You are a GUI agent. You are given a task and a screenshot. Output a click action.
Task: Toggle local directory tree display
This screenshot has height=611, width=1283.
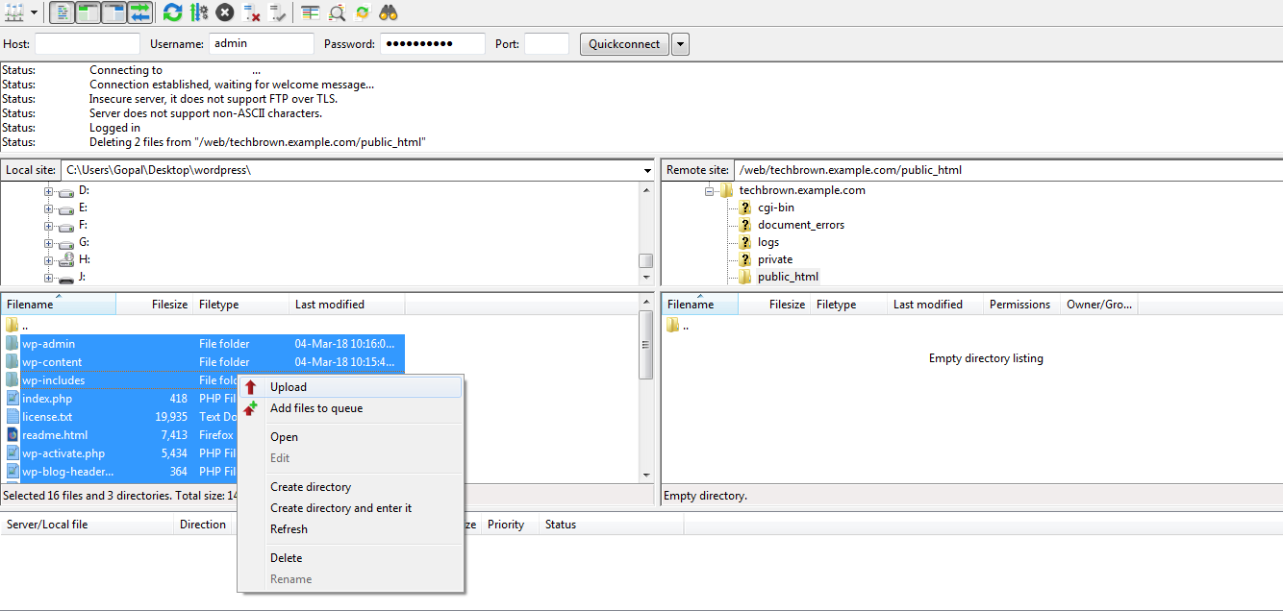pyautogui.click(x=88, y=12)
